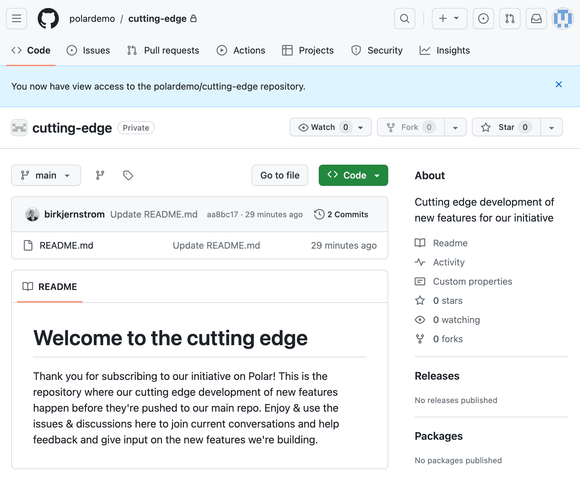Click the GitHub logo home icon
This screenshot has width=580, height=492.
(x=49, y=19)
